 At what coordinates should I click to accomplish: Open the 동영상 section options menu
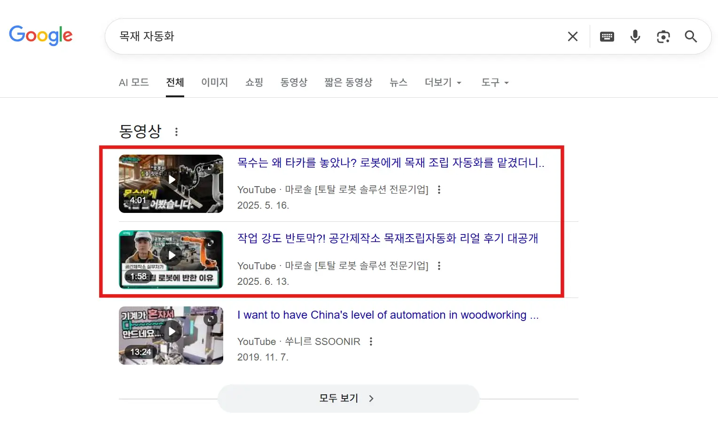coord(177,132)
